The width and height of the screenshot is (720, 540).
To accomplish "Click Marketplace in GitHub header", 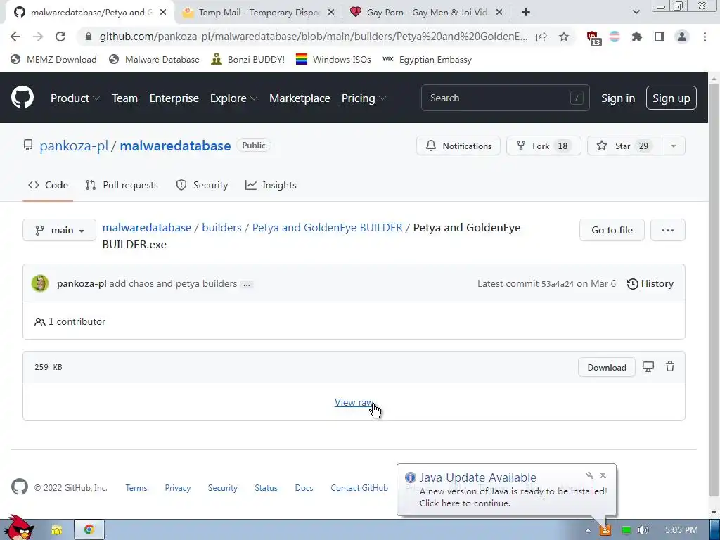I will pyautogui.click(x=300, y=98).
